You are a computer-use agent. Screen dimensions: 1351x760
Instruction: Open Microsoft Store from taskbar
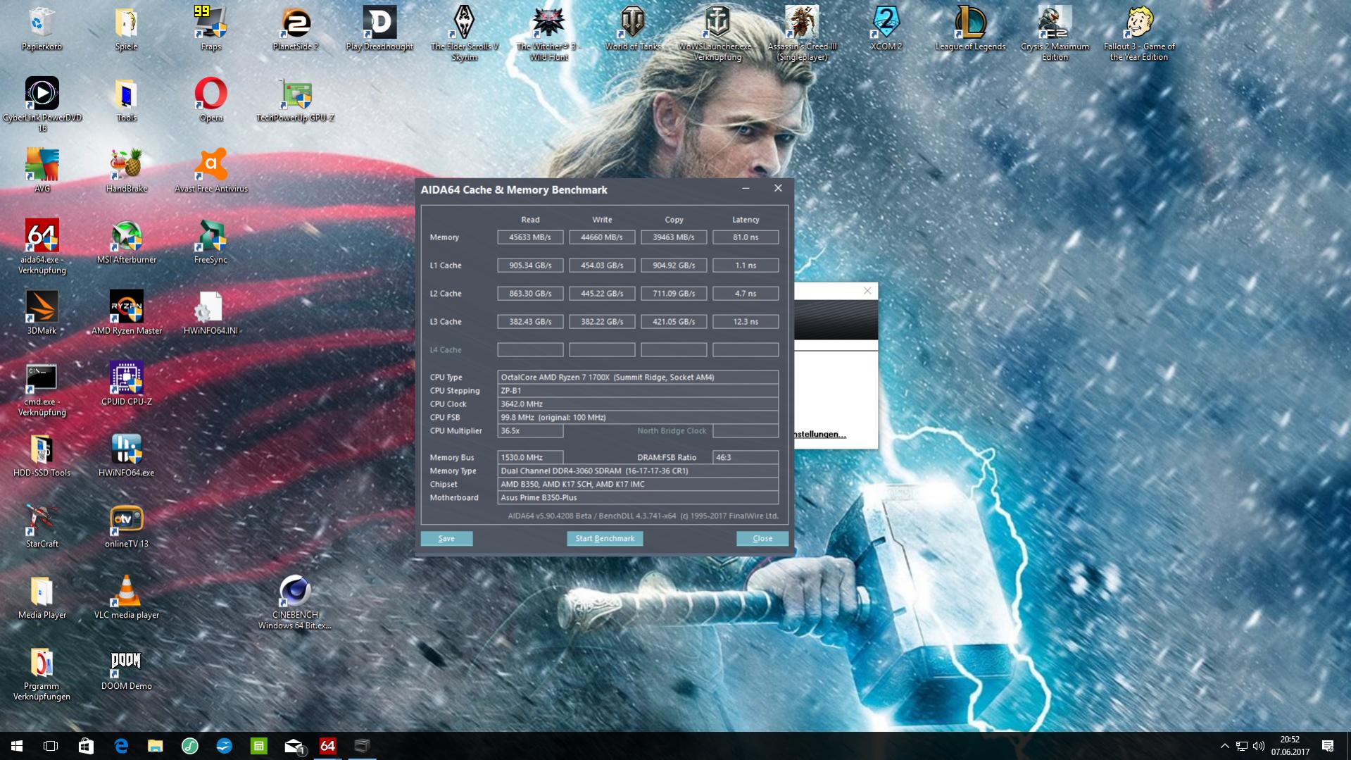point(86,746)
